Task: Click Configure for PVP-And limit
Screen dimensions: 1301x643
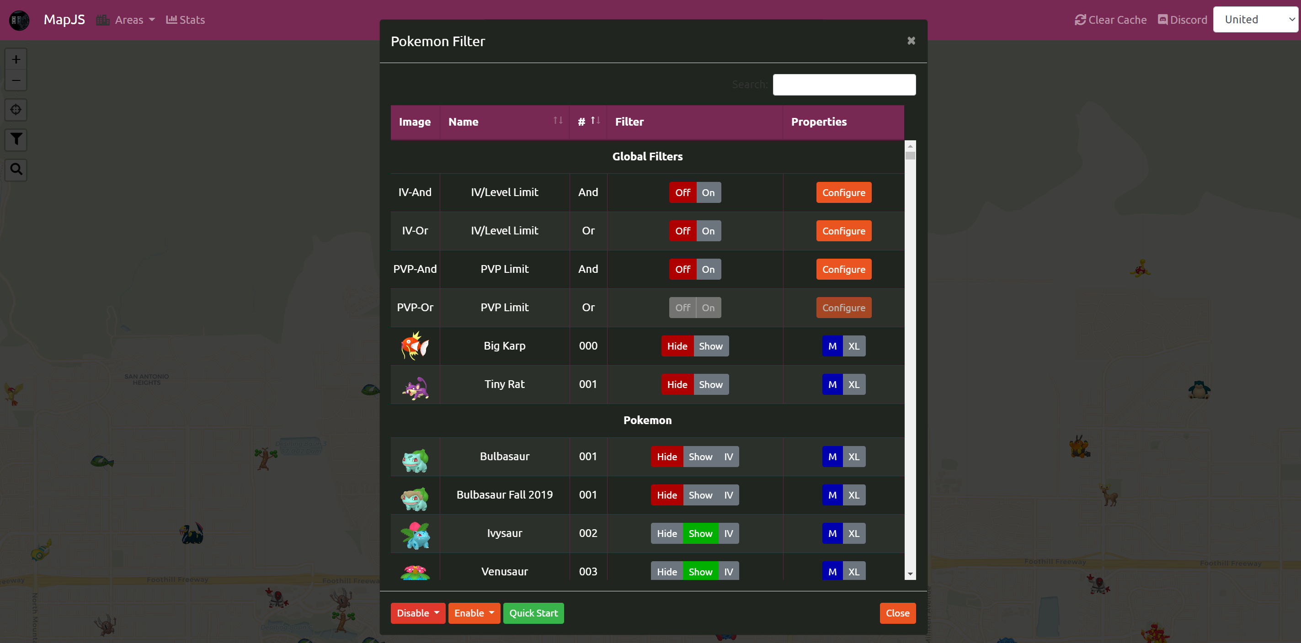Action: tap(843, 269)
